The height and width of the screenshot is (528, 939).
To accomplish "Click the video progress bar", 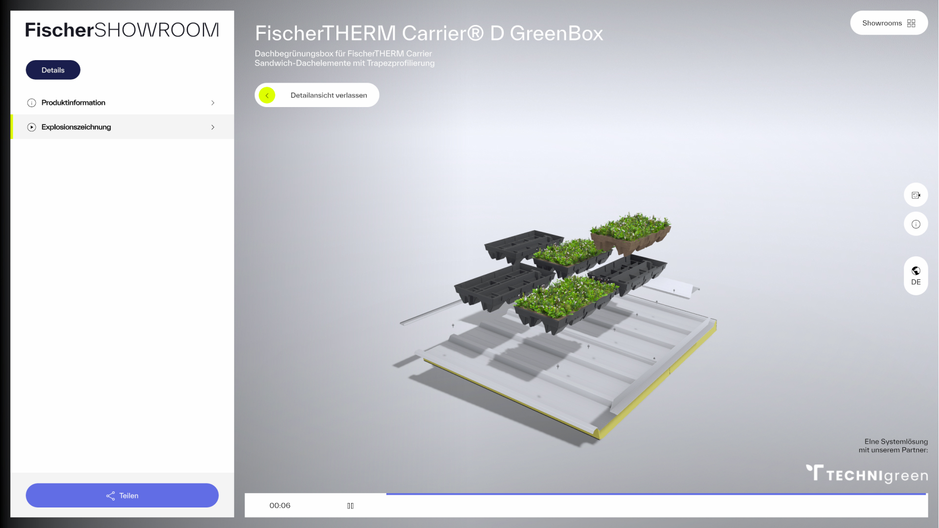I will coord(655,494).
